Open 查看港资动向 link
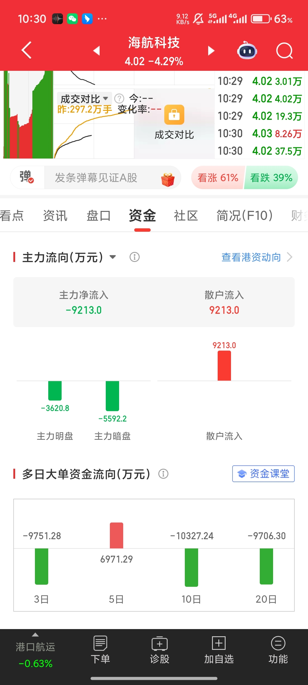Viewport: 308px width, 685px height. (x=257, y=257)
